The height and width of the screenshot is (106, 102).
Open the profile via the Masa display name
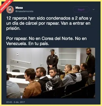pos(19,8)
